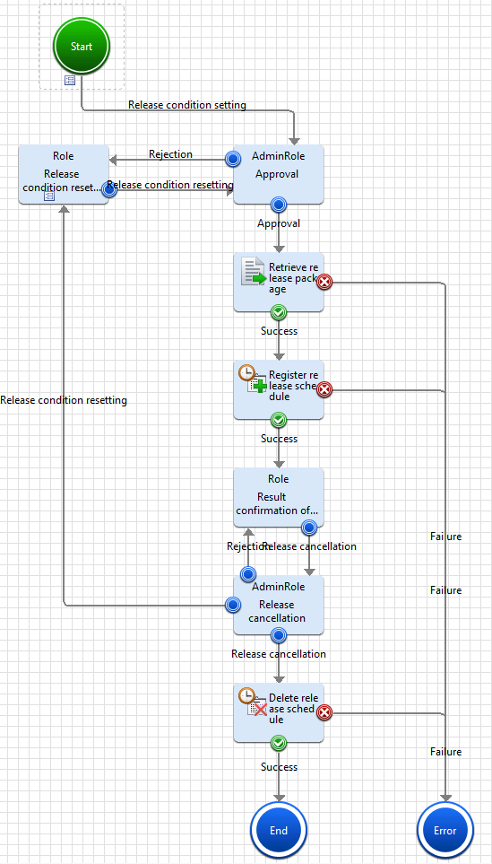The height and width of the screenshot is (864, 492).
Task: Click green success port on Register release schedule
Action: tap(279, 421)
